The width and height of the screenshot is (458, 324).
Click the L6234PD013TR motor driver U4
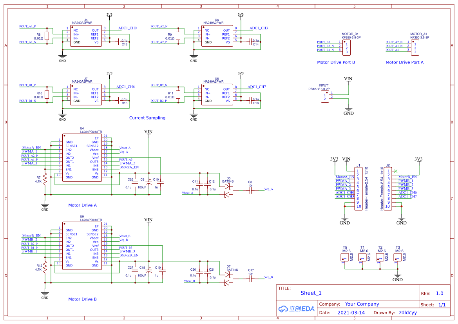coord(82,157)
